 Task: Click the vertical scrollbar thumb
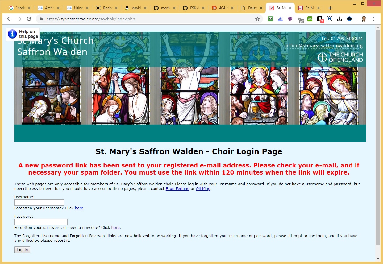pyautogui.click(x=378, y=137)
